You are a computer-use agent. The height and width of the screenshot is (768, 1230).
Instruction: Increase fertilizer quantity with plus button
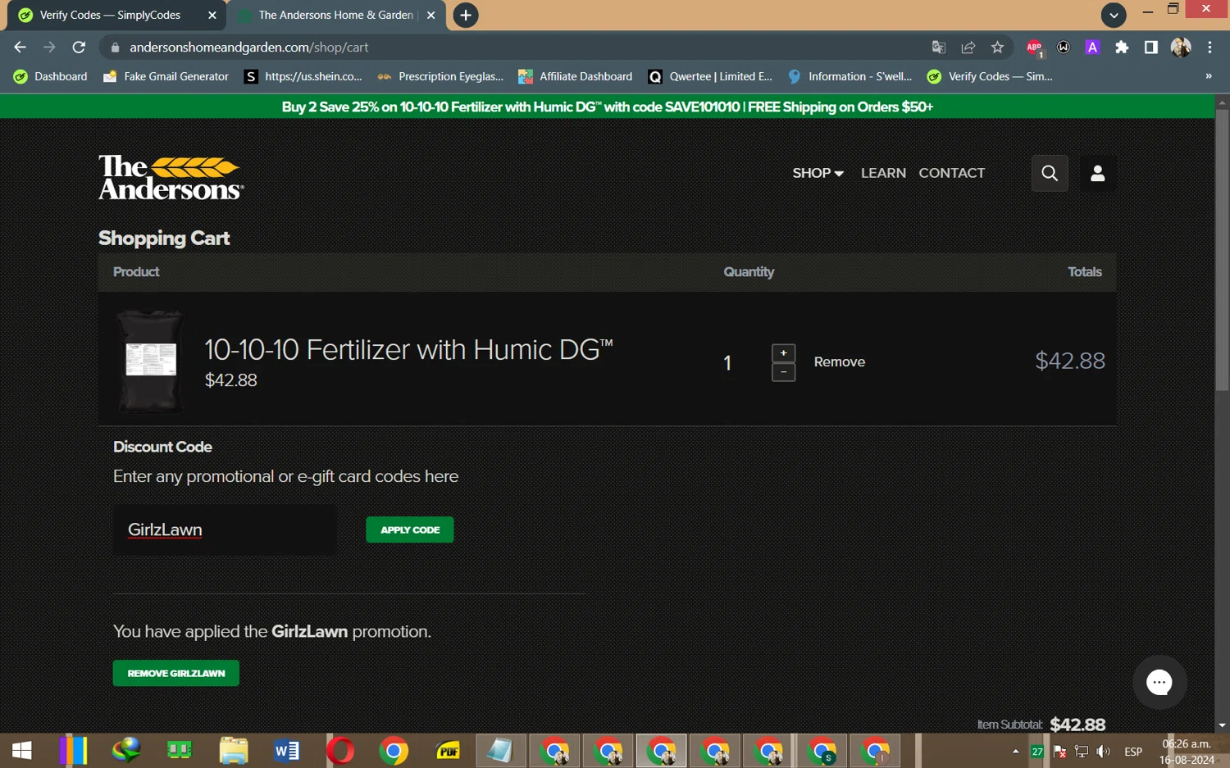[x=783, y=352]
